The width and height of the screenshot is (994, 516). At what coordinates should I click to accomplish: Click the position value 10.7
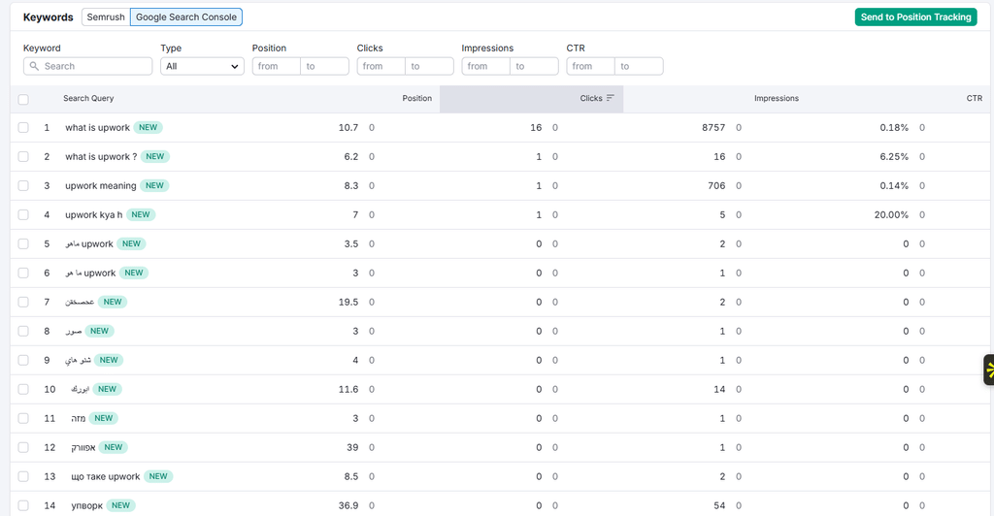pyautogui.click(x=348, y=127)
